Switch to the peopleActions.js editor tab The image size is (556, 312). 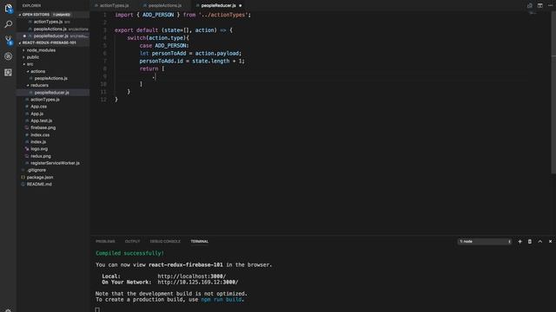(164, 6)
